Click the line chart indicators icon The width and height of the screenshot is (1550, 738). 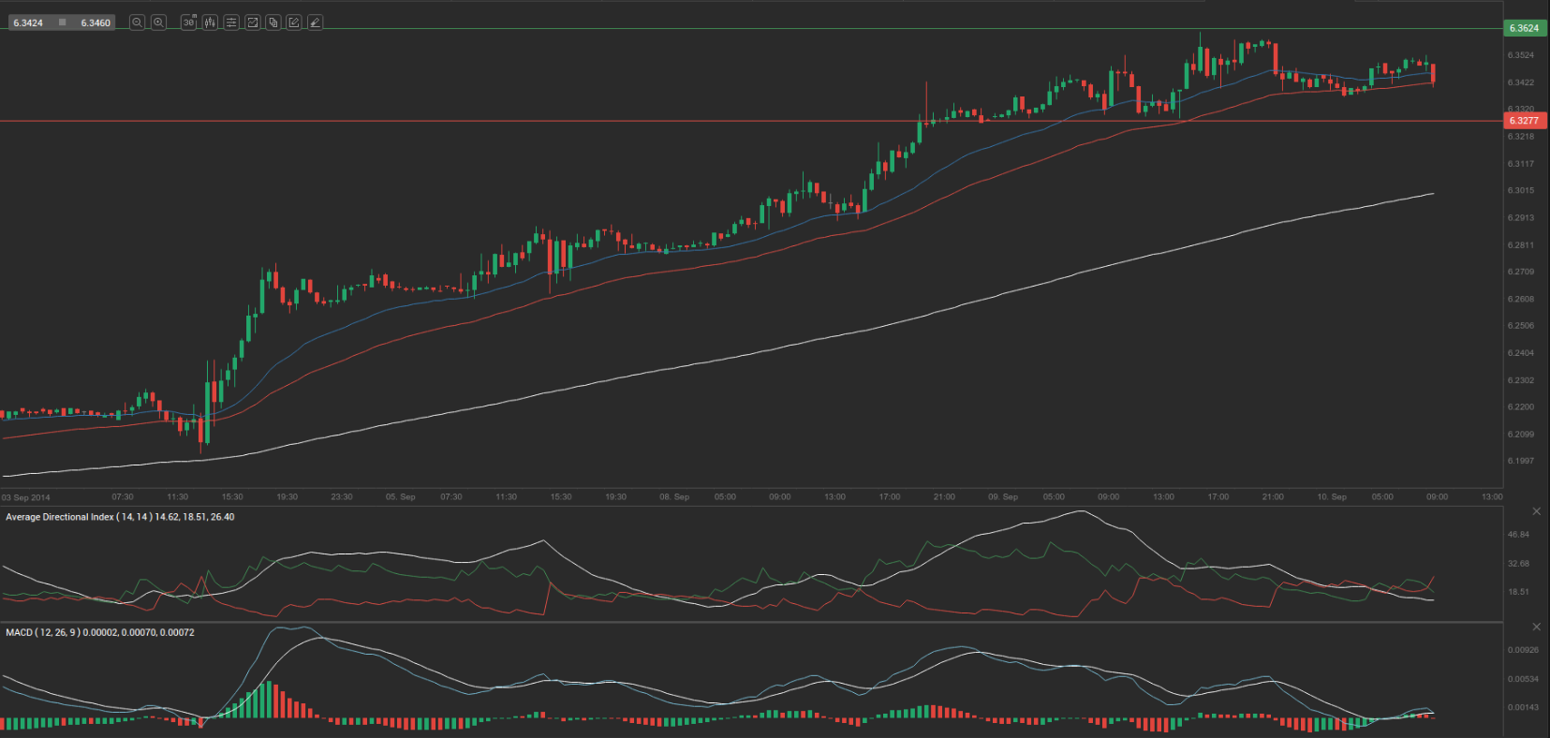coord(252,22)
